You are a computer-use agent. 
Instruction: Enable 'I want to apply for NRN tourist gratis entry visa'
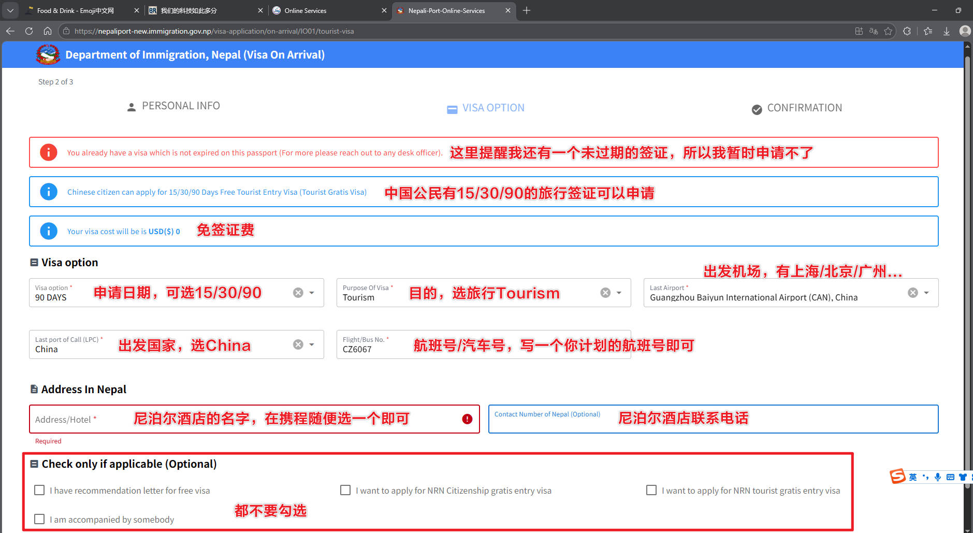[651, 489]
